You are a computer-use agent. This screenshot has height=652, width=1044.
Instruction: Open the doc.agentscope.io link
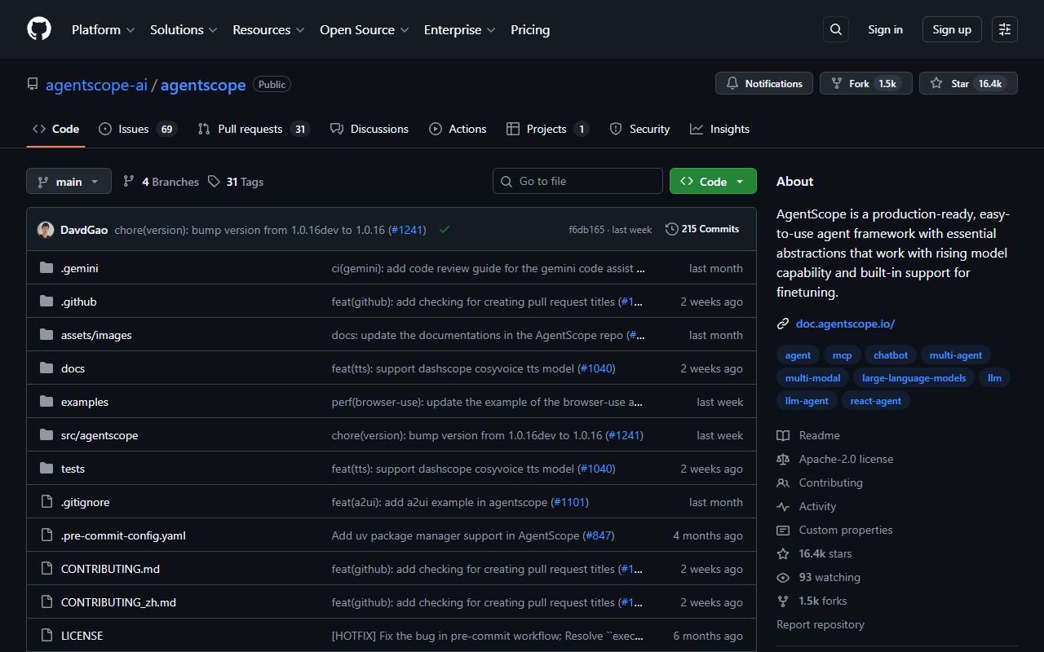(x=845, y=324)
